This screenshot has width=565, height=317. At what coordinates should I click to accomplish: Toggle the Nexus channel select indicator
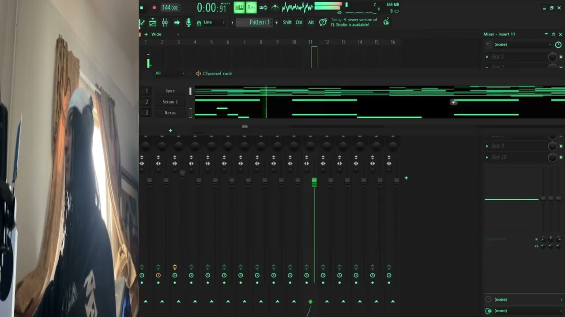pos(191,113)
